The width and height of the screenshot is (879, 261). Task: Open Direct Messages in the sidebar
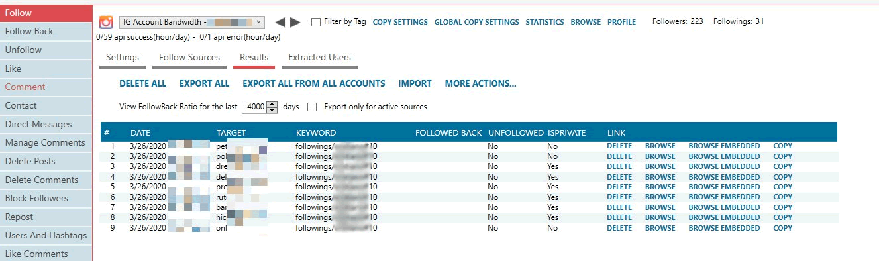pyautogui.click(x=46, y=124)
